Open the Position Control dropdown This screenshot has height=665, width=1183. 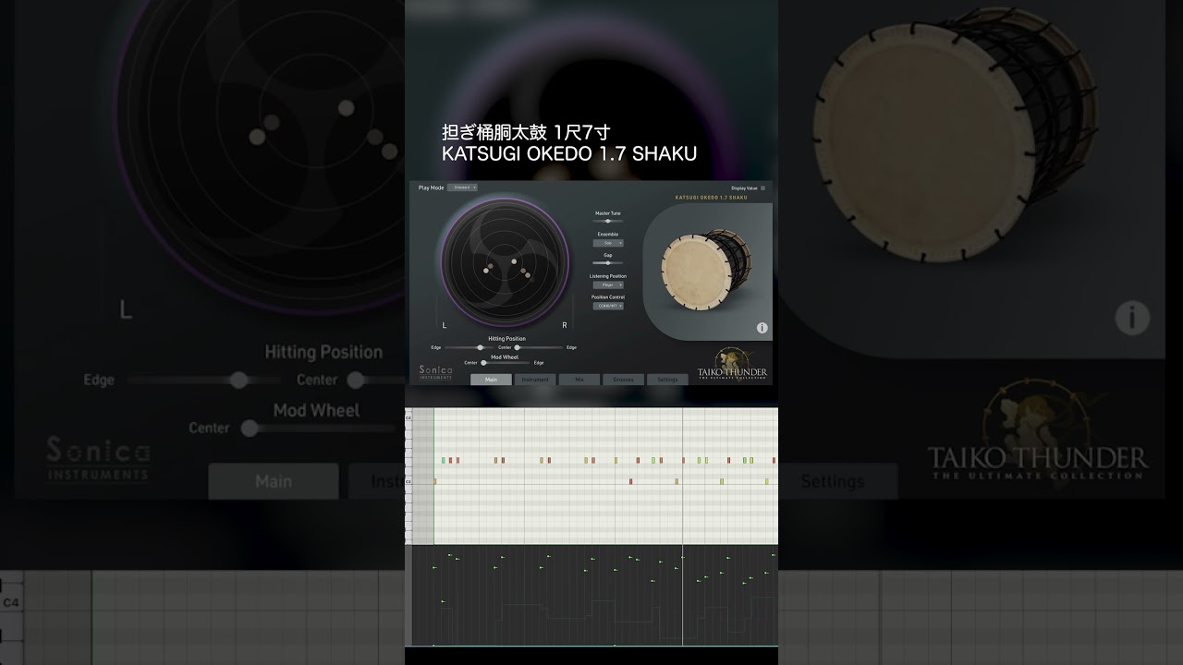608,306
